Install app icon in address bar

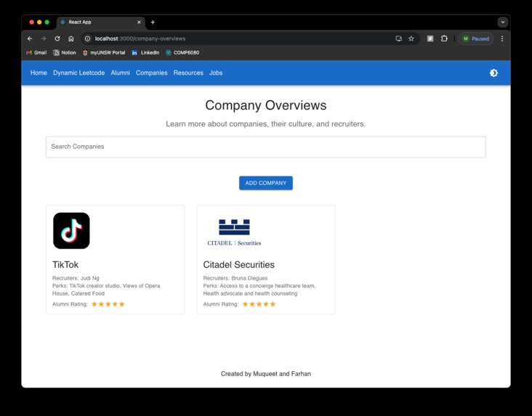pyautogui.click(x=399, y=38)
